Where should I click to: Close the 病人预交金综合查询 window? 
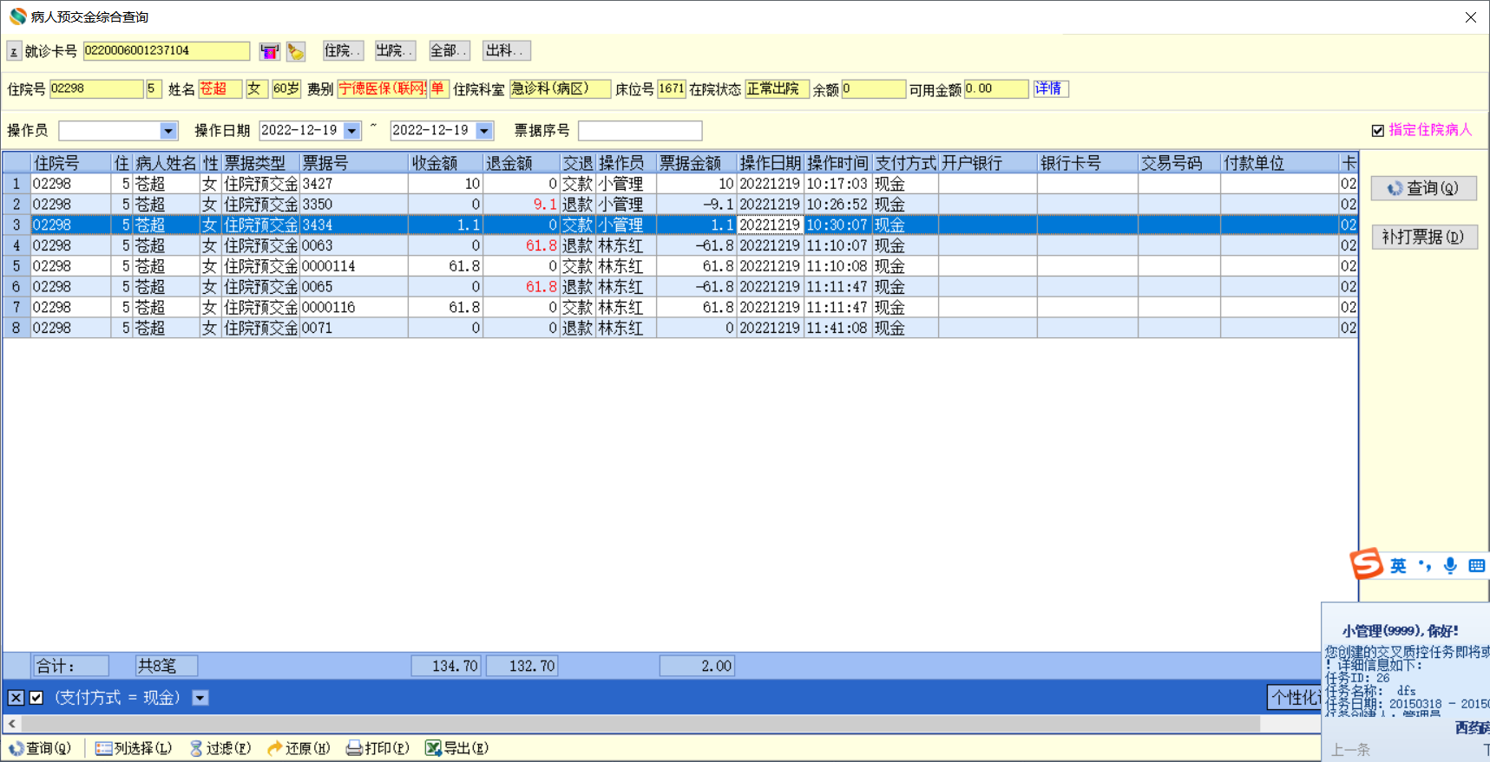click(1470, 17)
